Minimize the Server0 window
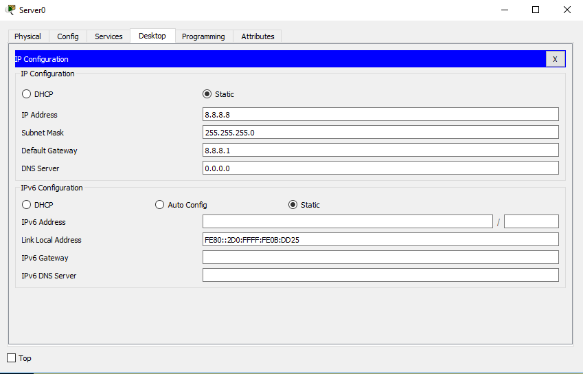This screenshot has height=374, width=583. [505, 10]
